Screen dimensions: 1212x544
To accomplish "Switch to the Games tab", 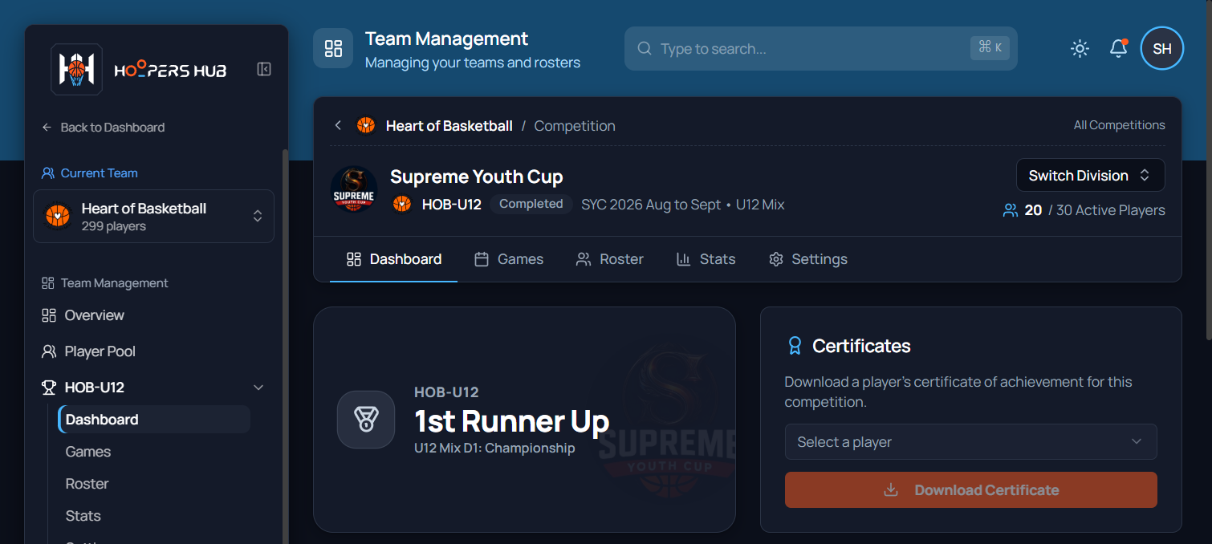I will (509, 259).
